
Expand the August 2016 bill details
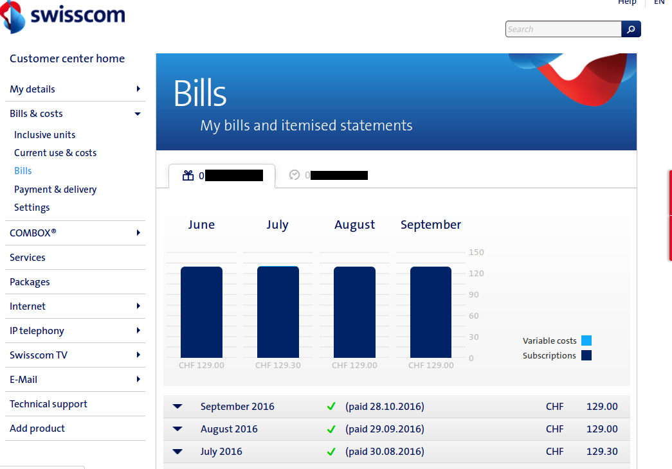tap(177, 429)
